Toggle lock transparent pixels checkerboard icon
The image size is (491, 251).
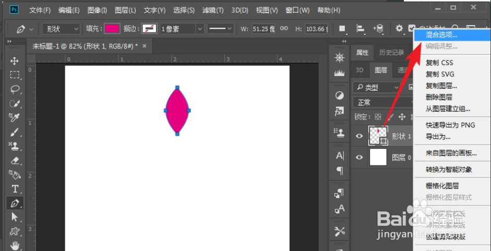[x=378, y=117]
